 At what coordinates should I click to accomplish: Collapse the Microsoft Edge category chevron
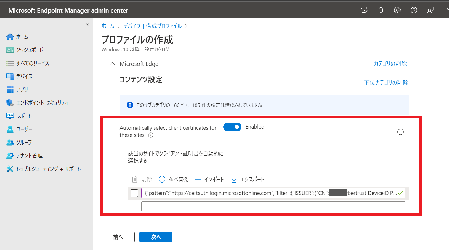pos(112,64)
